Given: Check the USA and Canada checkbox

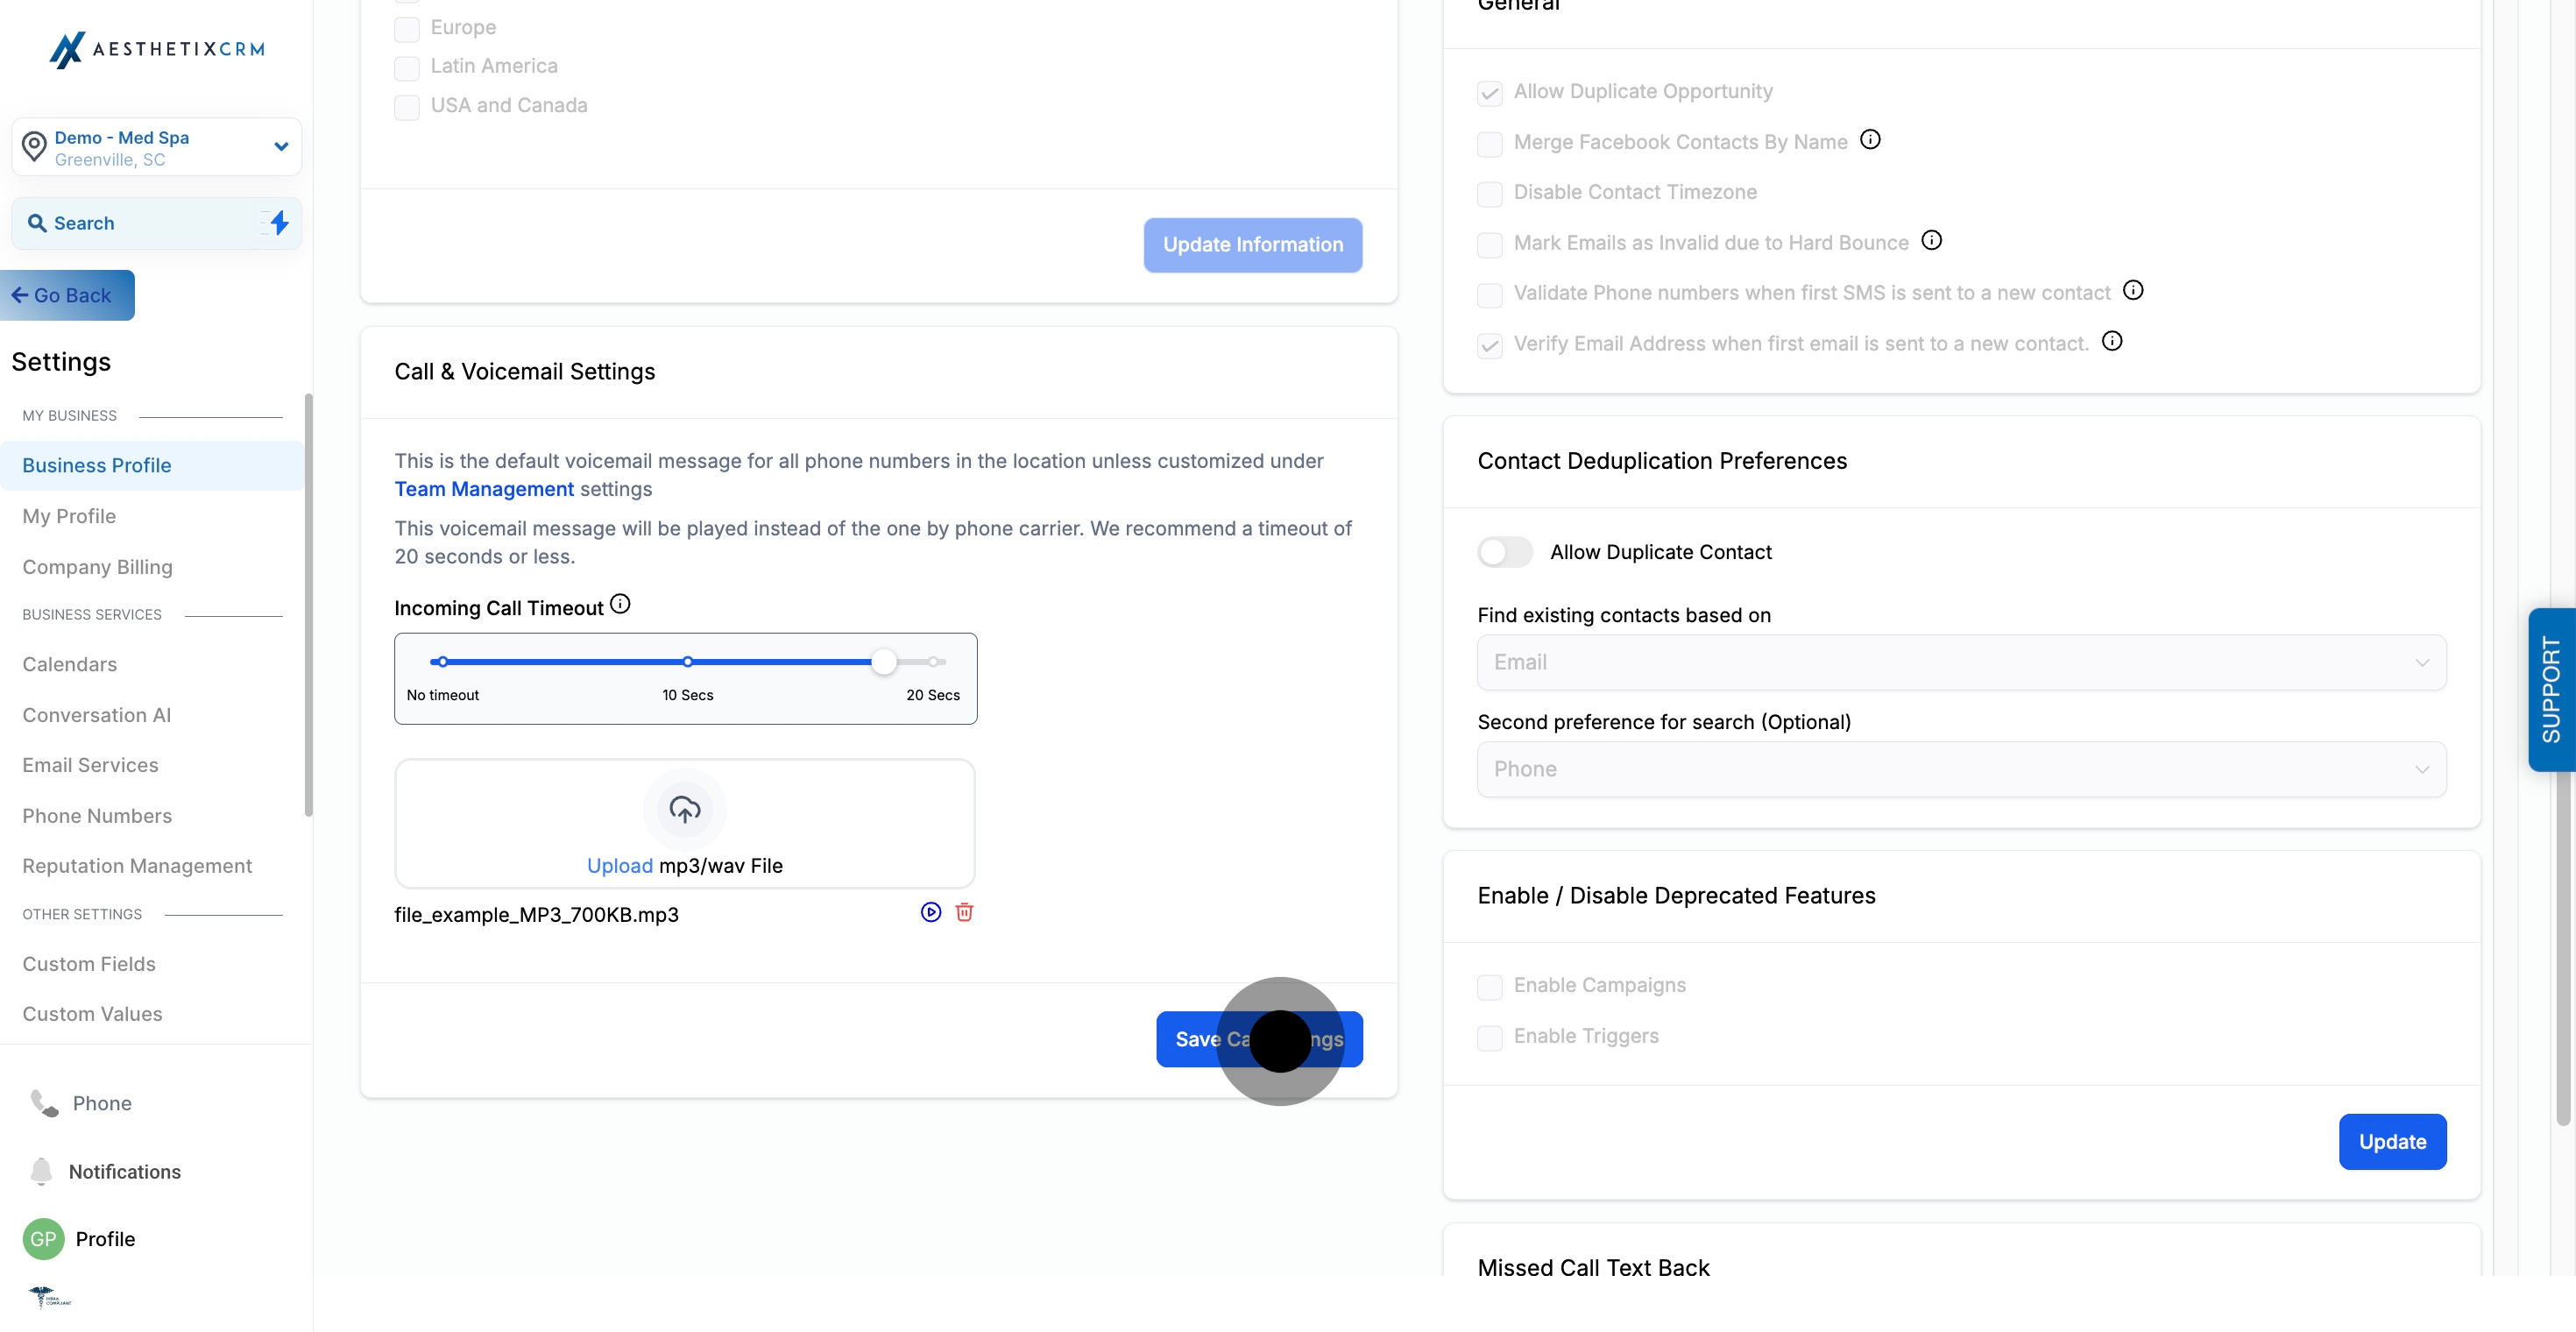Looking at the screenshot, I should [406, 106].
